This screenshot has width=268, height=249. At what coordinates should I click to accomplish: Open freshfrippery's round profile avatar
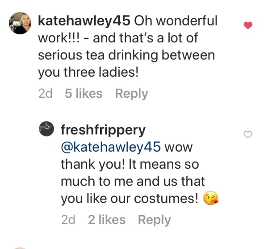(x=47, y=130)
